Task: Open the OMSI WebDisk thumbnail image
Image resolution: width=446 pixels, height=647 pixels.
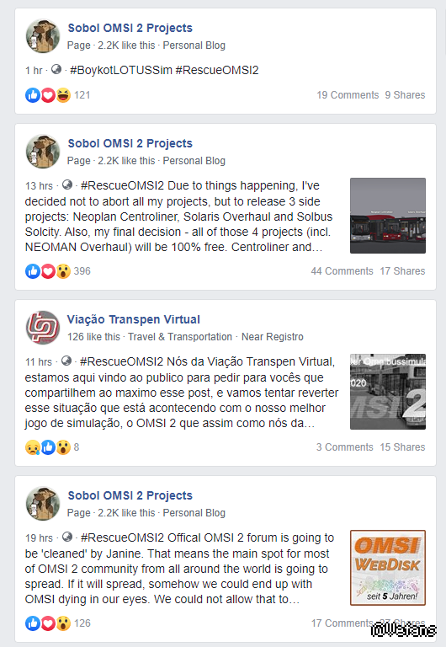Action: (388, 568)
